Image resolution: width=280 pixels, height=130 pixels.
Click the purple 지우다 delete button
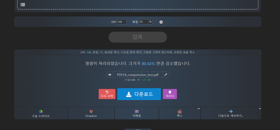coord(170,94)
